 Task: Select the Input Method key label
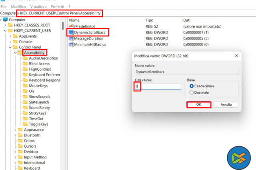[x=35, y=157]
